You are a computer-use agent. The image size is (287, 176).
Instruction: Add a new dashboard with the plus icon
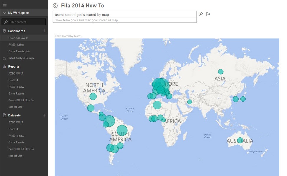coord(44,31)
